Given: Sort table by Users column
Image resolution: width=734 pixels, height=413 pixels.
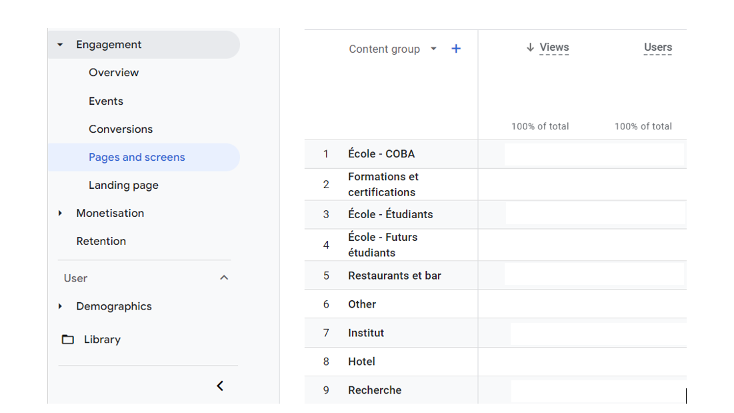Looking at the screenshot, I should pos(657,47).
